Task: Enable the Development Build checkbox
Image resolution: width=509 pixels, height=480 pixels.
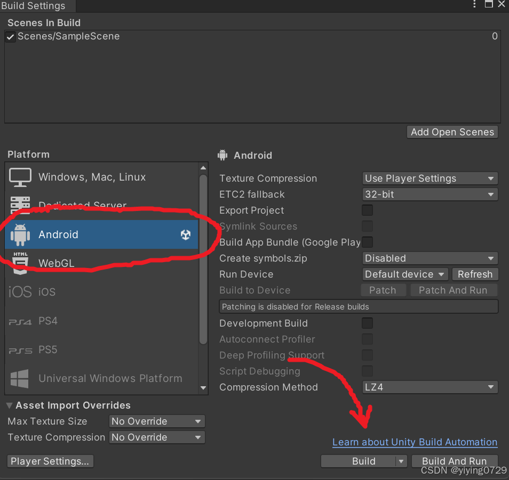Action: pyautogui.click(x=367, y=323)
